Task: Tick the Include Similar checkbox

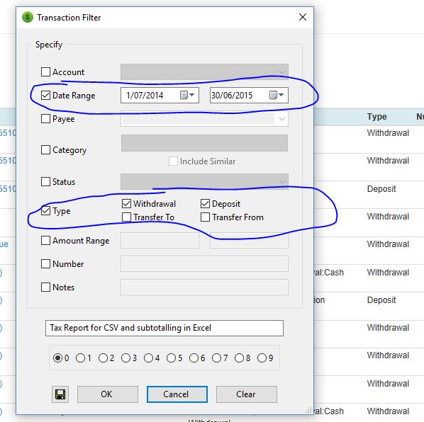Action: click(173, 161)
